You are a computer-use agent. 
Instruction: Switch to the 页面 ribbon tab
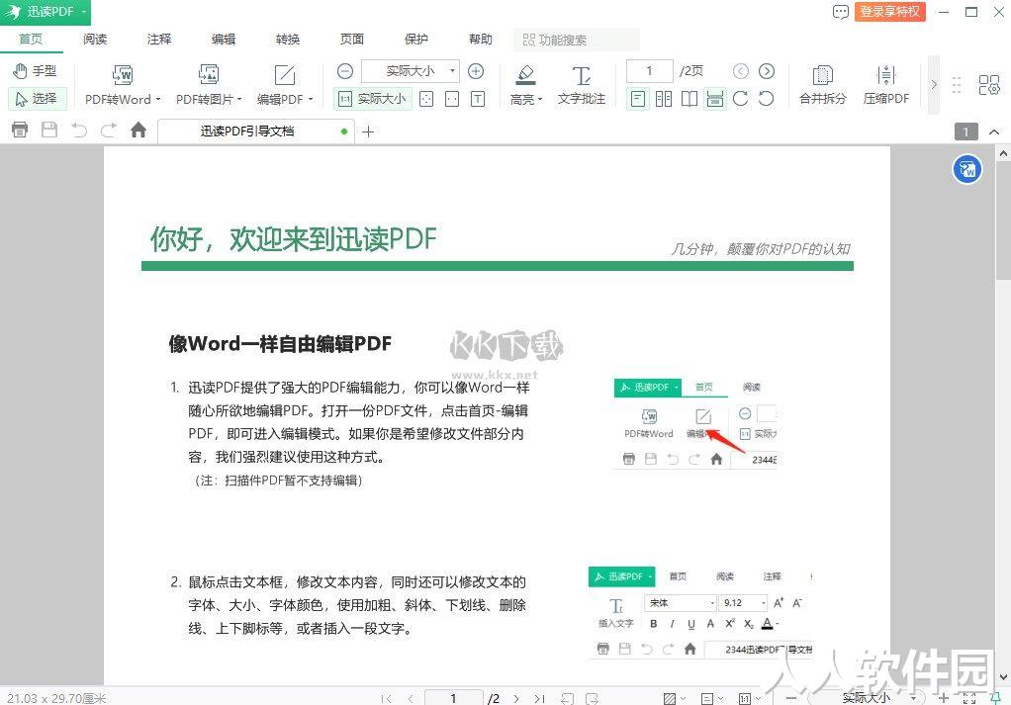(x=352, y=40)
